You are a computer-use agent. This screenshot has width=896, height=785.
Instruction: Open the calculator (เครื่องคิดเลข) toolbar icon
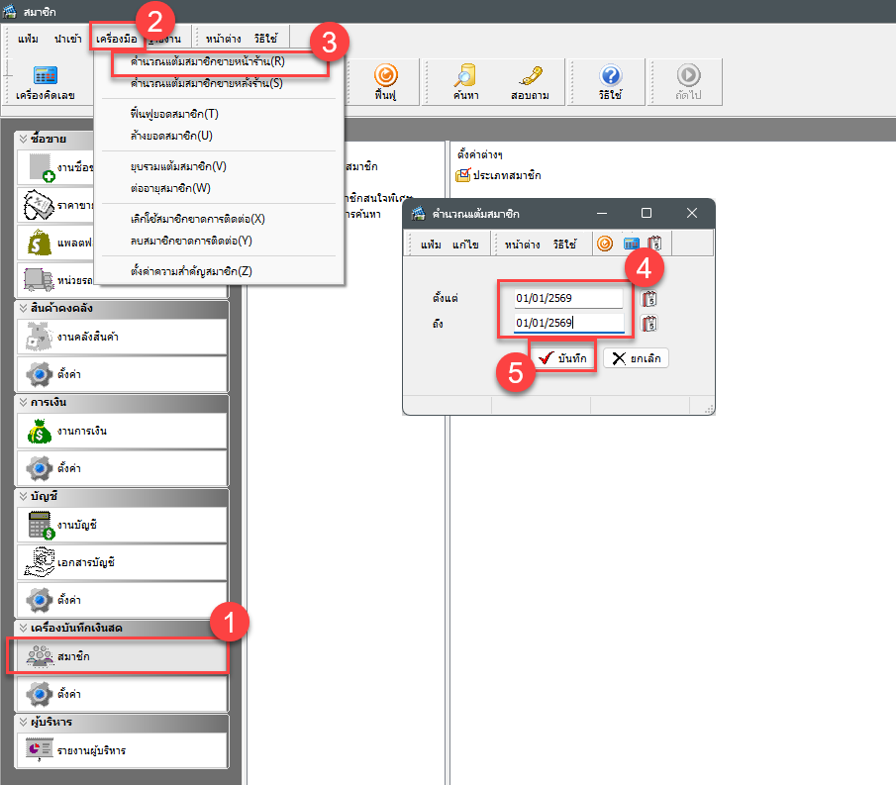click(45, 83)
